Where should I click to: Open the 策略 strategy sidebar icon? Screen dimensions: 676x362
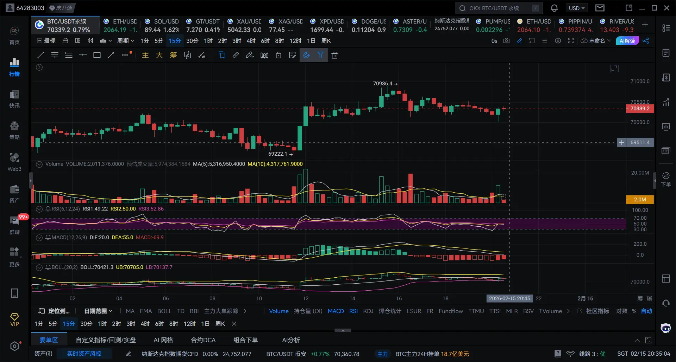click(14, 130)
